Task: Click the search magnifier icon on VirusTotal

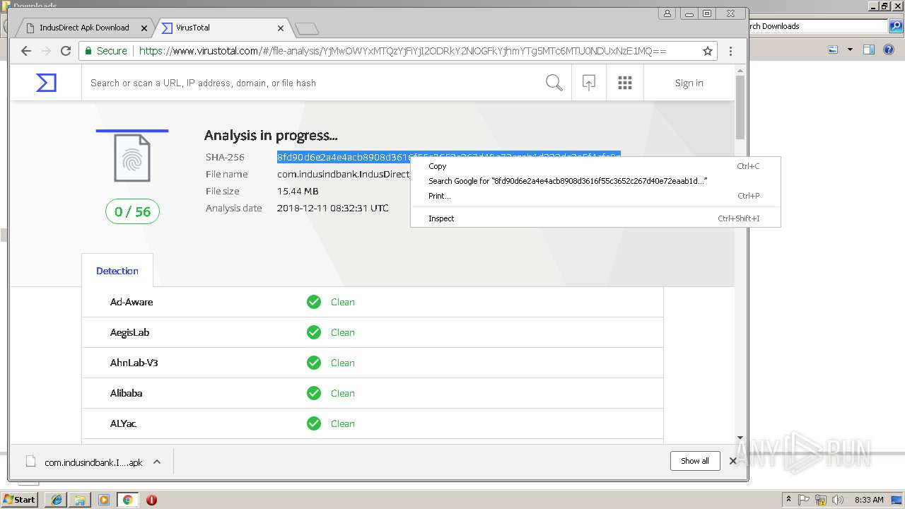Action: point(554,83)
